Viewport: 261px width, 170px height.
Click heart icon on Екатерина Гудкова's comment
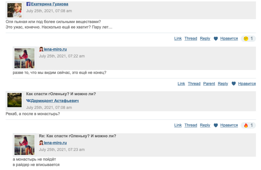click(x=216, y=39)
